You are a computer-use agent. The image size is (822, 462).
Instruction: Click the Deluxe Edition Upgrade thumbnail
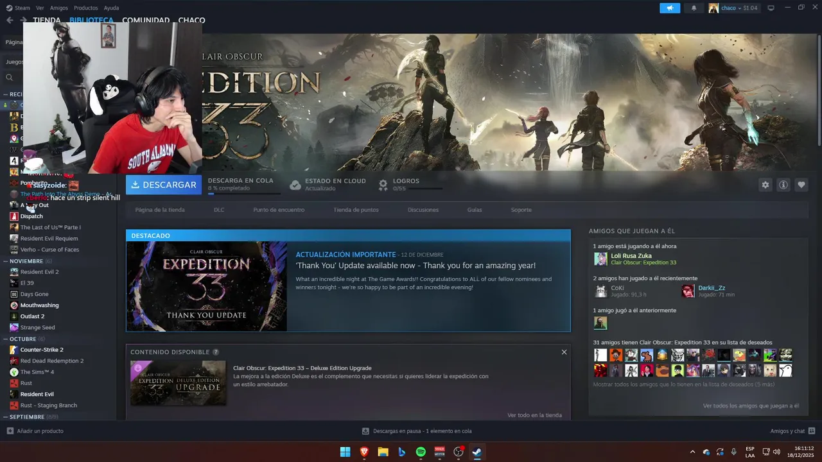coord(178,383)
